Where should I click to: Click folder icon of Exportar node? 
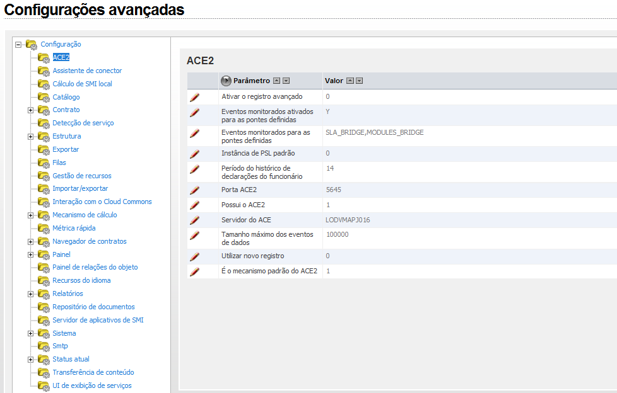44,150
